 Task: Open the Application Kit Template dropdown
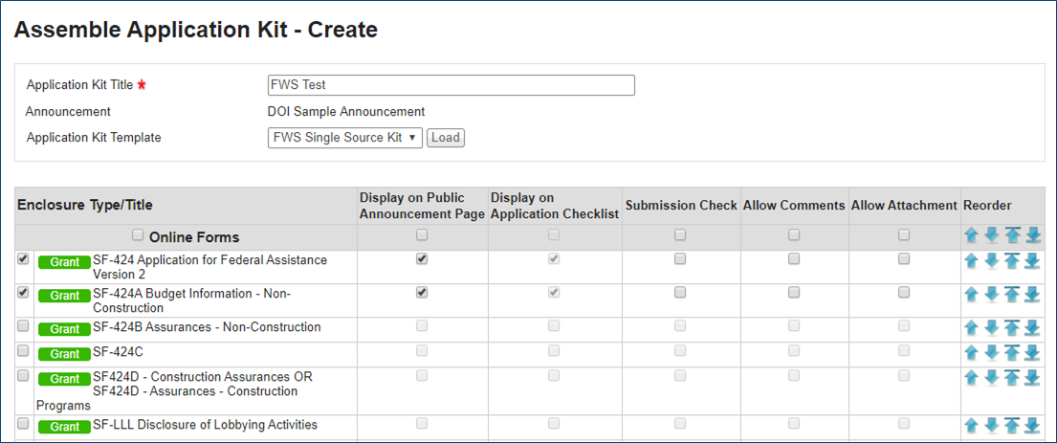[x=344, y=138]
